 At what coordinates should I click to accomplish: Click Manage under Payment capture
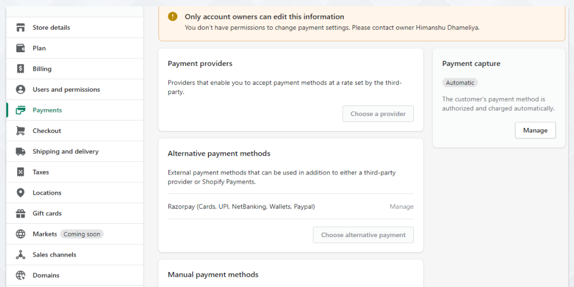point(535,130)
